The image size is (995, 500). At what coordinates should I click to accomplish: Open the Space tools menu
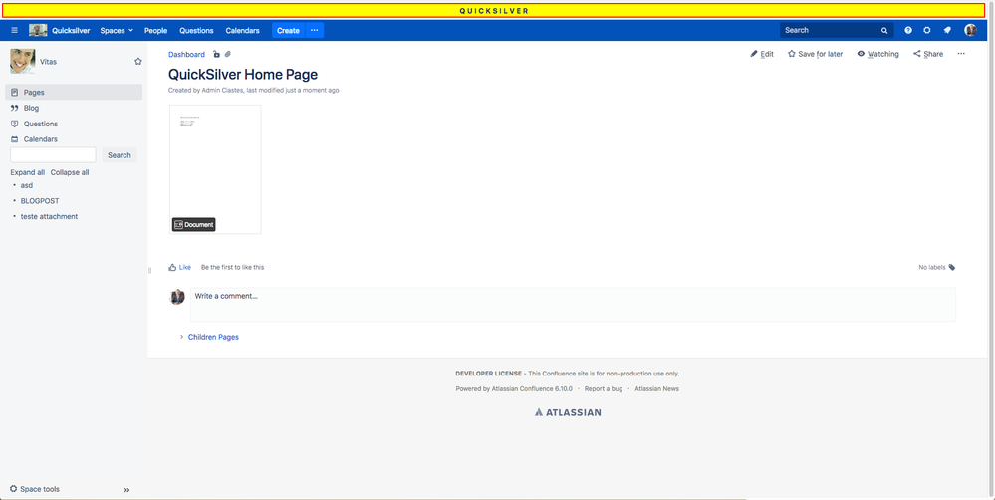(x=35, y=489)
